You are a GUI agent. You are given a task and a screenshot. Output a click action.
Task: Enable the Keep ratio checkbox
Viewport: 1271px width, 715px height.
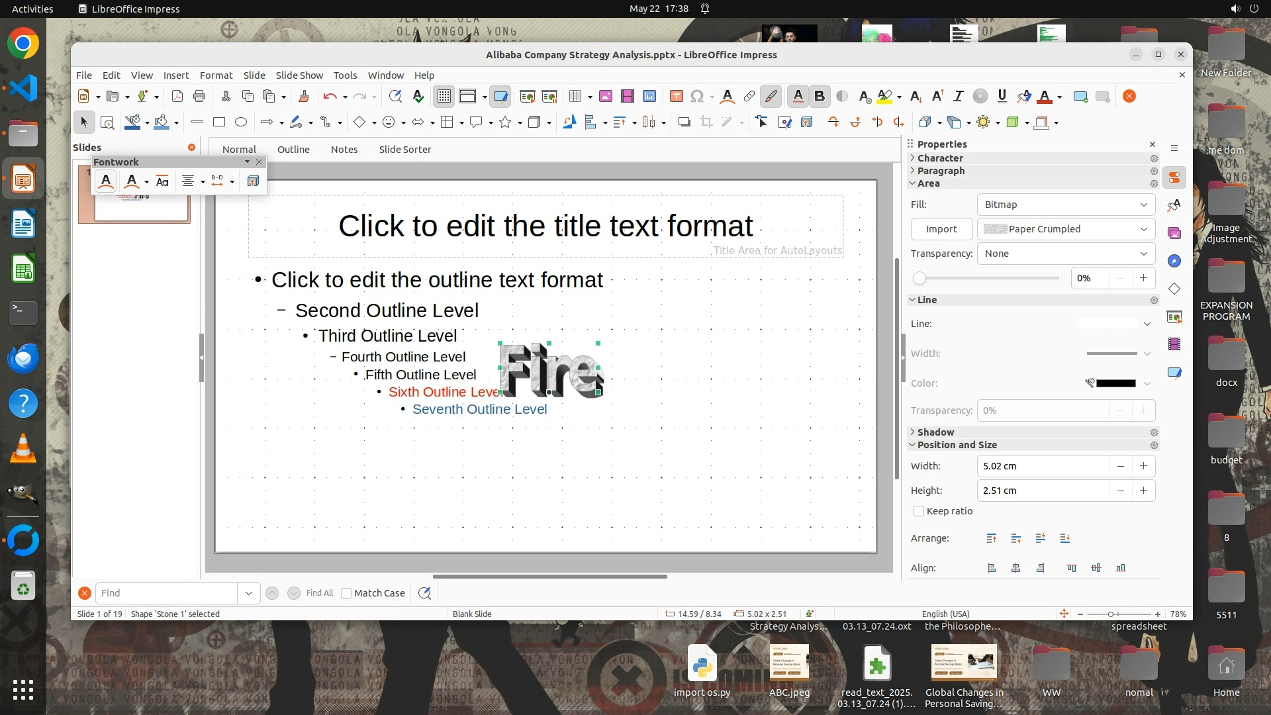pos(919,511)
